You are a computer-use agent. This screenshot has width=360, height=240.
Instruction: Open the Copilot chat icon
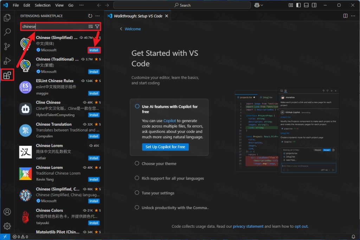[257, 5]
